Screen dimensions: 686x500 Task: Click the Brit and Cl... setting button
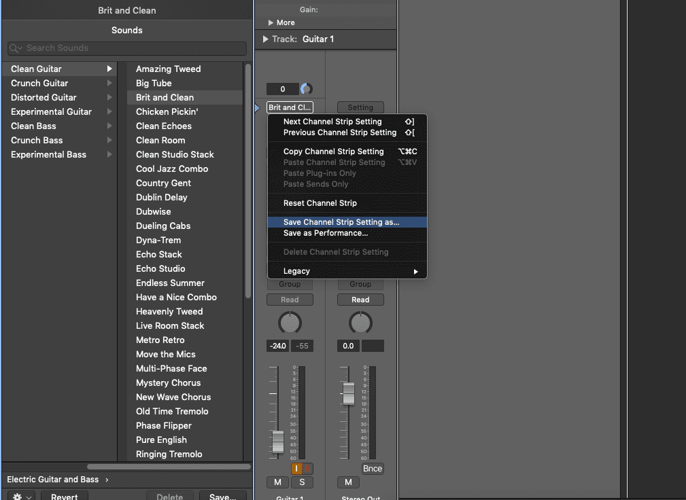(290, 107)
